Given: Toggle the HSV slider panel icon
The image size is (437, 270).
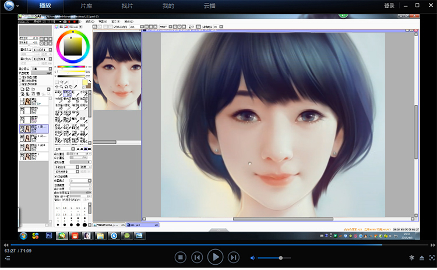Looking at the screenshot, I should point(66,27).
